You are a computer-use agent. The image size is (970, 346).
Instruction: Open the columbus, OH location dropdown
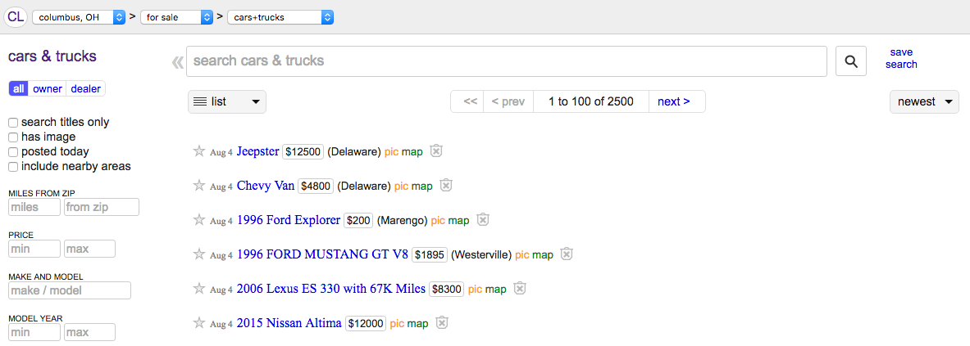[x=79, y=17]
